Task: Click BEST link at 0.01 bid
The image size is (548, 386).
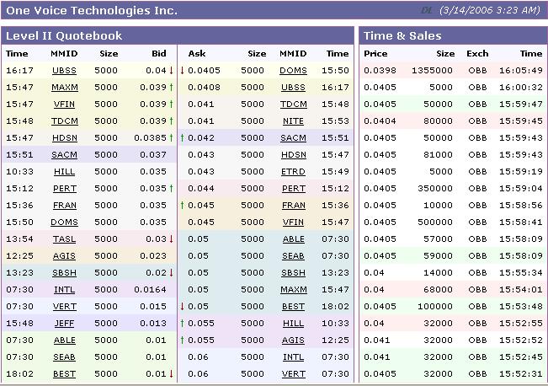Action: (64, 373)
